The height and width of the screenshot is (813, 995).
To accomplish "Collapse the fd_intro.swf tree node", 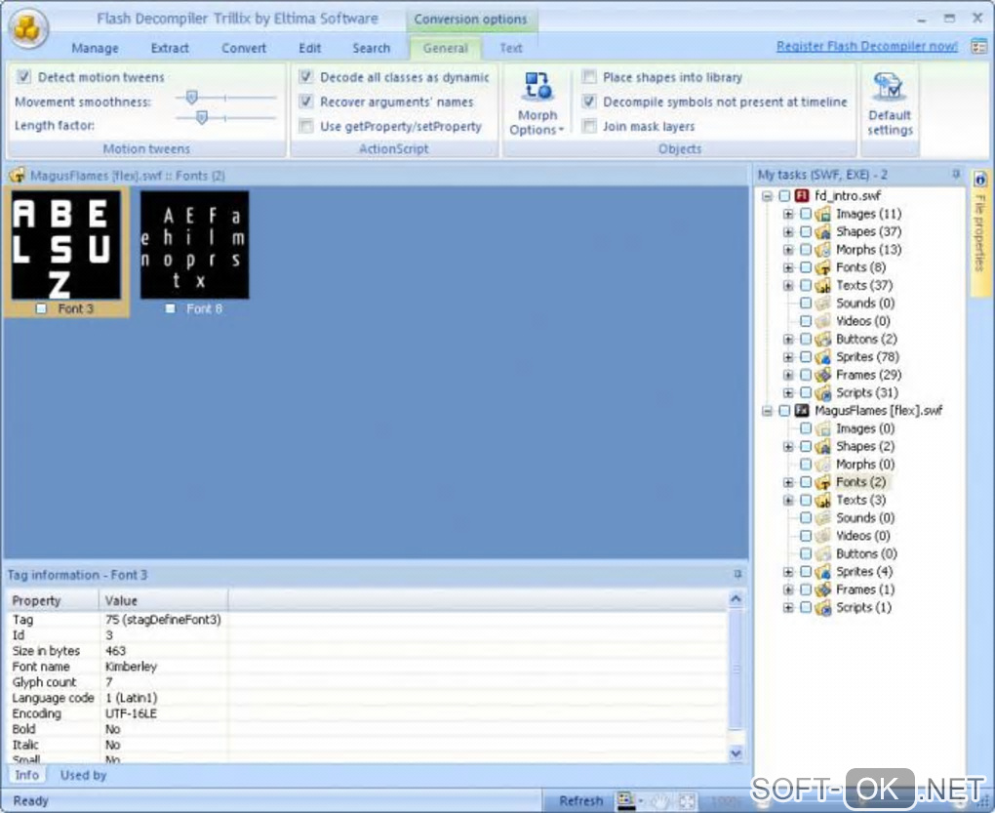I will pyautogui.click(x=767, y=195).
